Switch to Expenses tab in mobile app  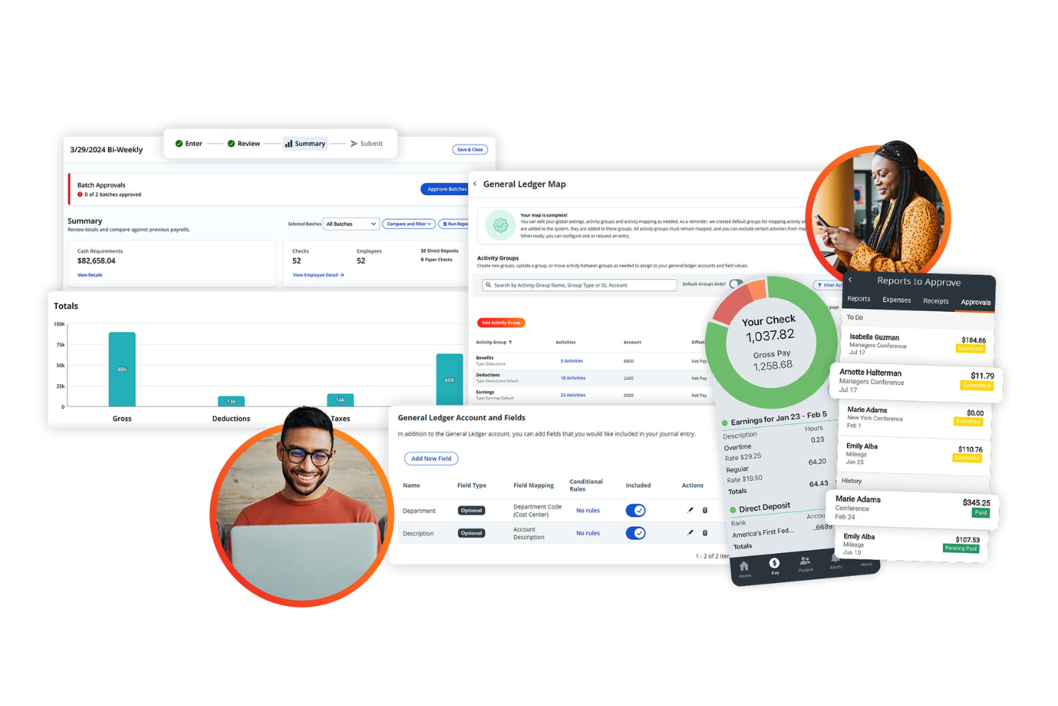click(896, 300)
